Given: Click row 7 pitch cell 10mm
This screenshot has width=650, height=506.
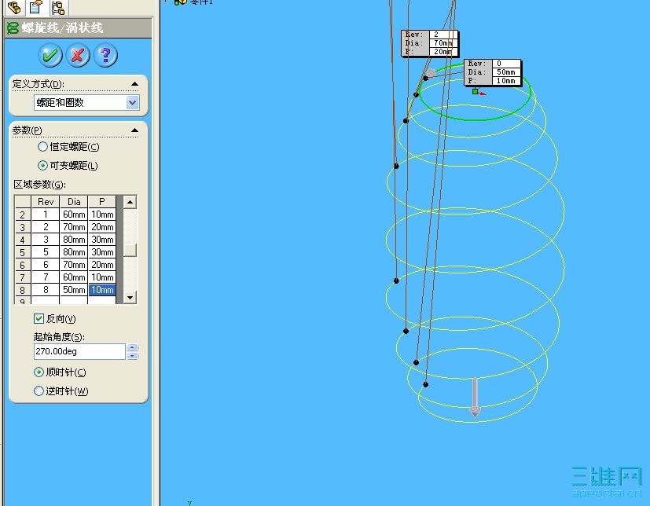Looking at the screenshot, I should [x=102, y=277].
